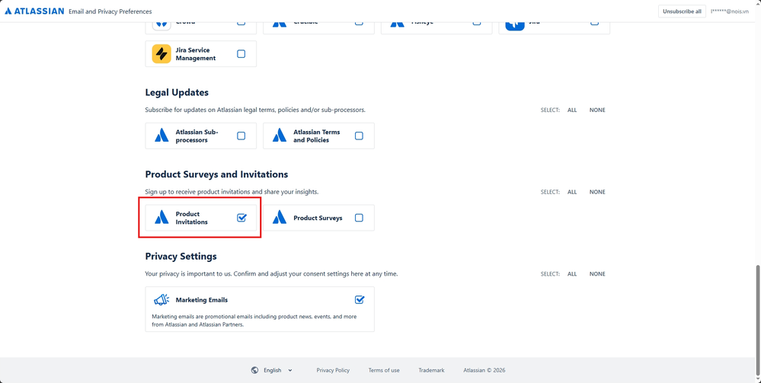The image size is (761, 383).
Task: Open the English language dropdown
Action: pyautogui.click(x=272, y=370)
